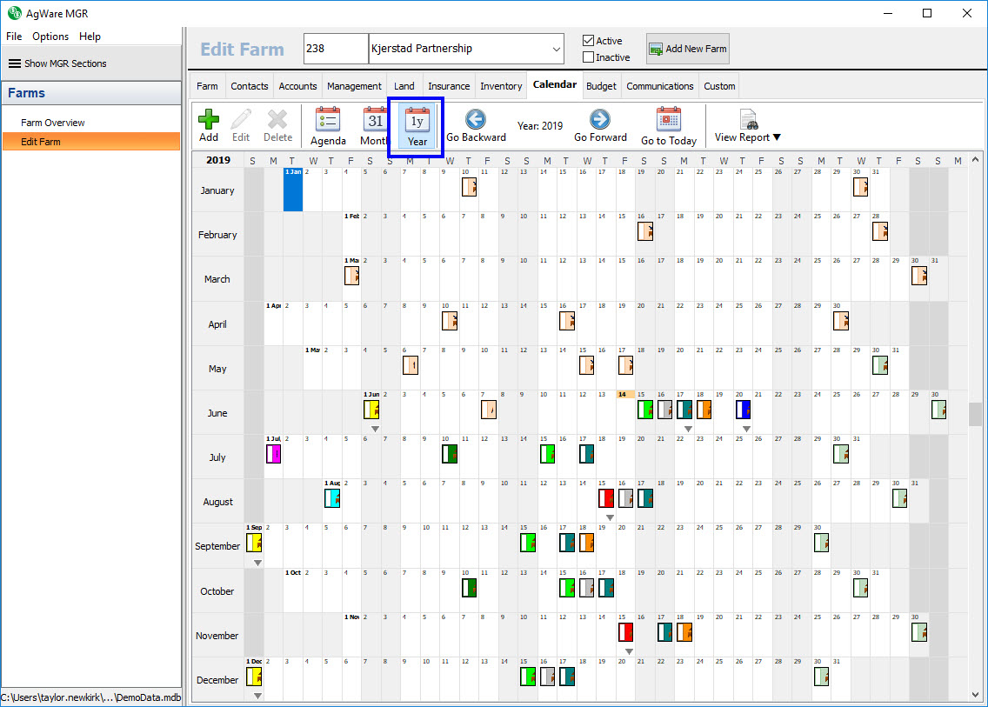Open the Insurance tab

449,86
